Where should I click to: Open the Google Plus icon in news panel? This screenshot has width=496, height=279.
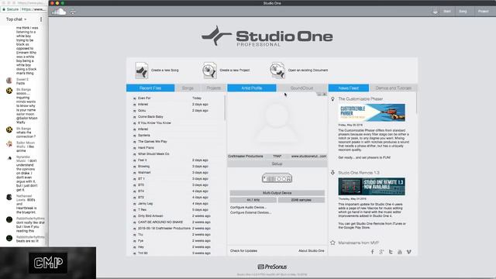coord(381,252)
